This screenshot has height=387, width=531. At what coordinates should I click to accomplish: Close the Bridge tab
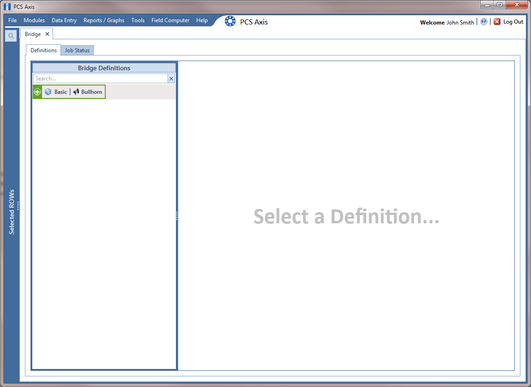[48, 34]
